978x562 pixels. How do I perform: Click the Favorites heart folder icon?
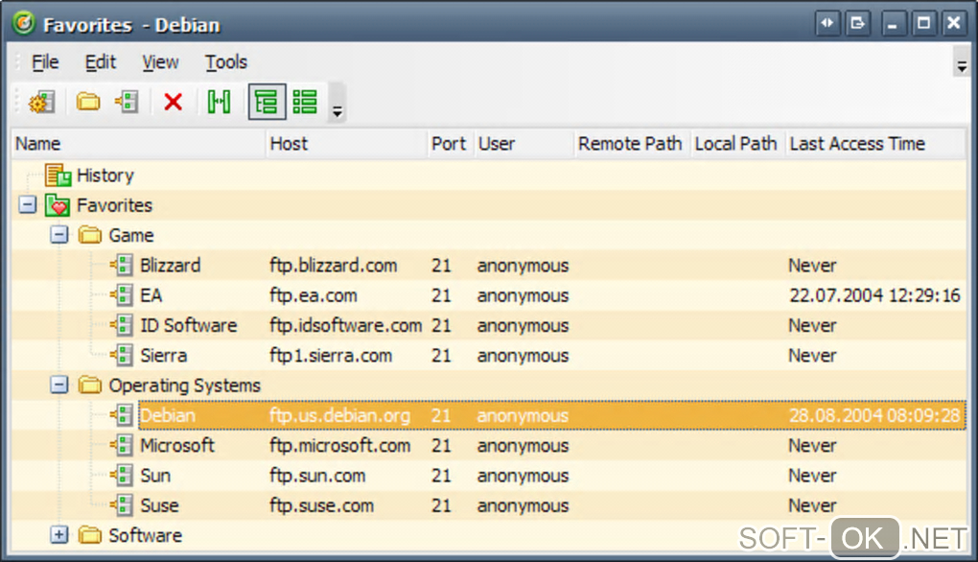58,205
